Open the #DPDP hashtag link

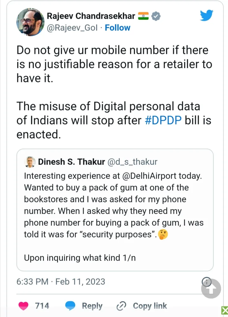[163, 120]
